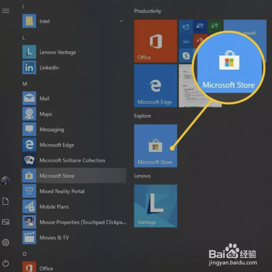
Task: Click the Power button icon
Action: tap(5, 263)
